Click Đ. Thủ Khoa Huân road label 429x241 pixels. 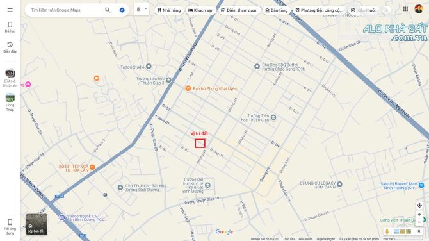(188, 56)
